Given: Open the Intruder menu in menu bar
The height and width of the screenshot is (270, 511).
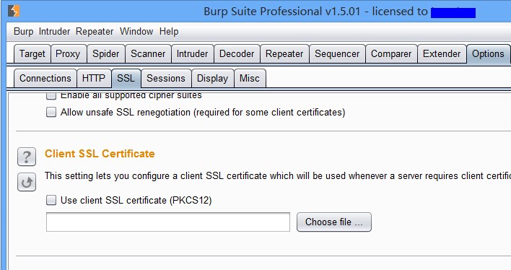Looking at the screenshot, I should (x=54, y=32).
